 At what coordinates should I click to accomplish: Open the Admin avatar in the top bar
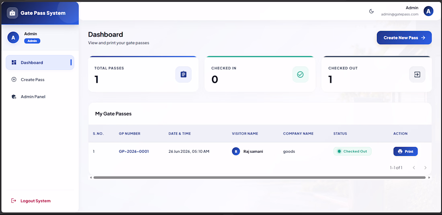pos(428,11)
